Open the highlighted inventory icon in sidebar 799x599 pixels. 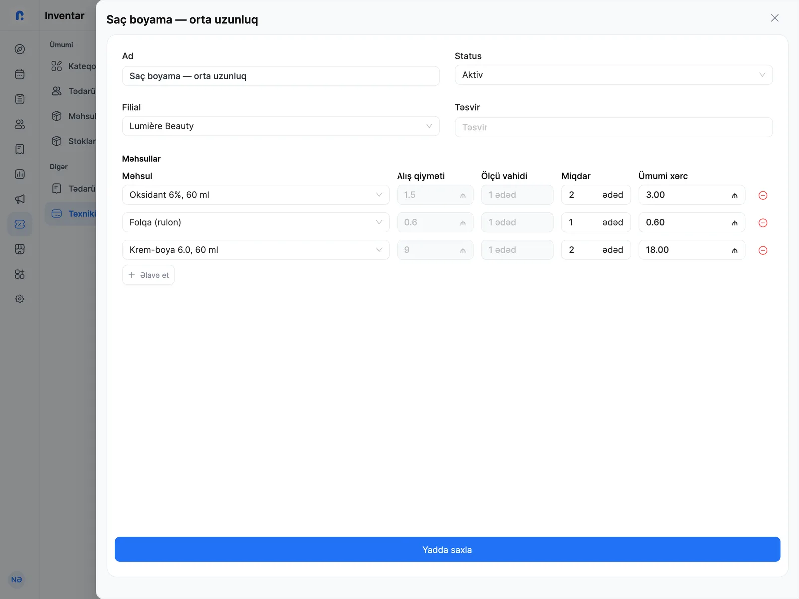[x=20, y=224]
